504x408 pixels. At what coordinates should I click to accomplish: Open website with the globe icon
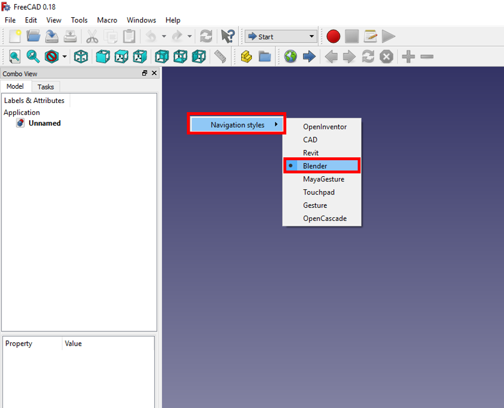290,57
